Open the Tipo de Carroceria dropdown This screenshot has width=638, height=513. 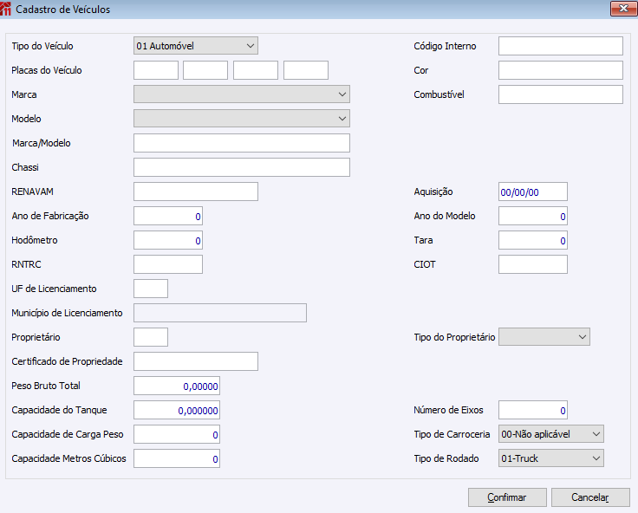(x=551, y=434)
